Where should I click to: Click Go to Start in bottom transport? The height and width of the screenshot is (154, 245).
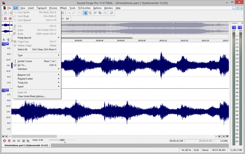14,140
